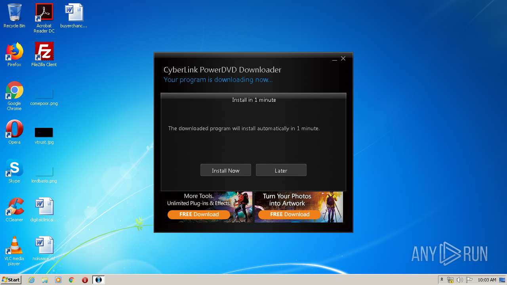The image size is (507, 285).
Task: Select the Acrobat Reader DC shortcut
Action: tap(44, 18)
